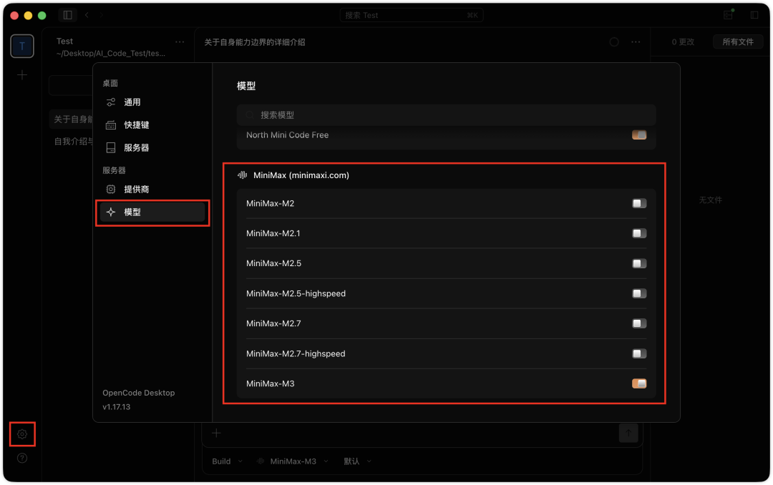Open the session more options ellipsis
Viewport: 773px width, 485px height.
click(636, 42)
